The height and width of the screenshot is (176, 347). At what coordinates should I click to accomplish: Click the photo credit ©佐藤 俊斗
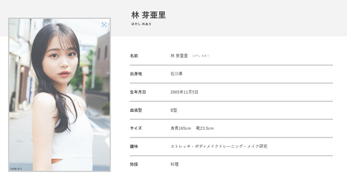click(16, 169)
